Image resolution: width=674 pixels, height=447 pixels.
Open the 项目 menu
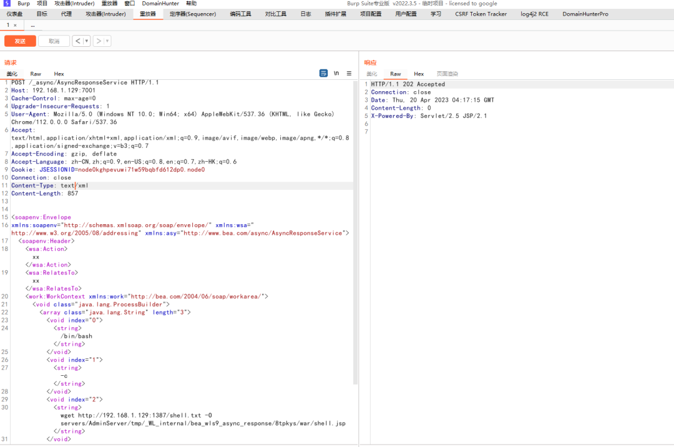coord(42,4)
